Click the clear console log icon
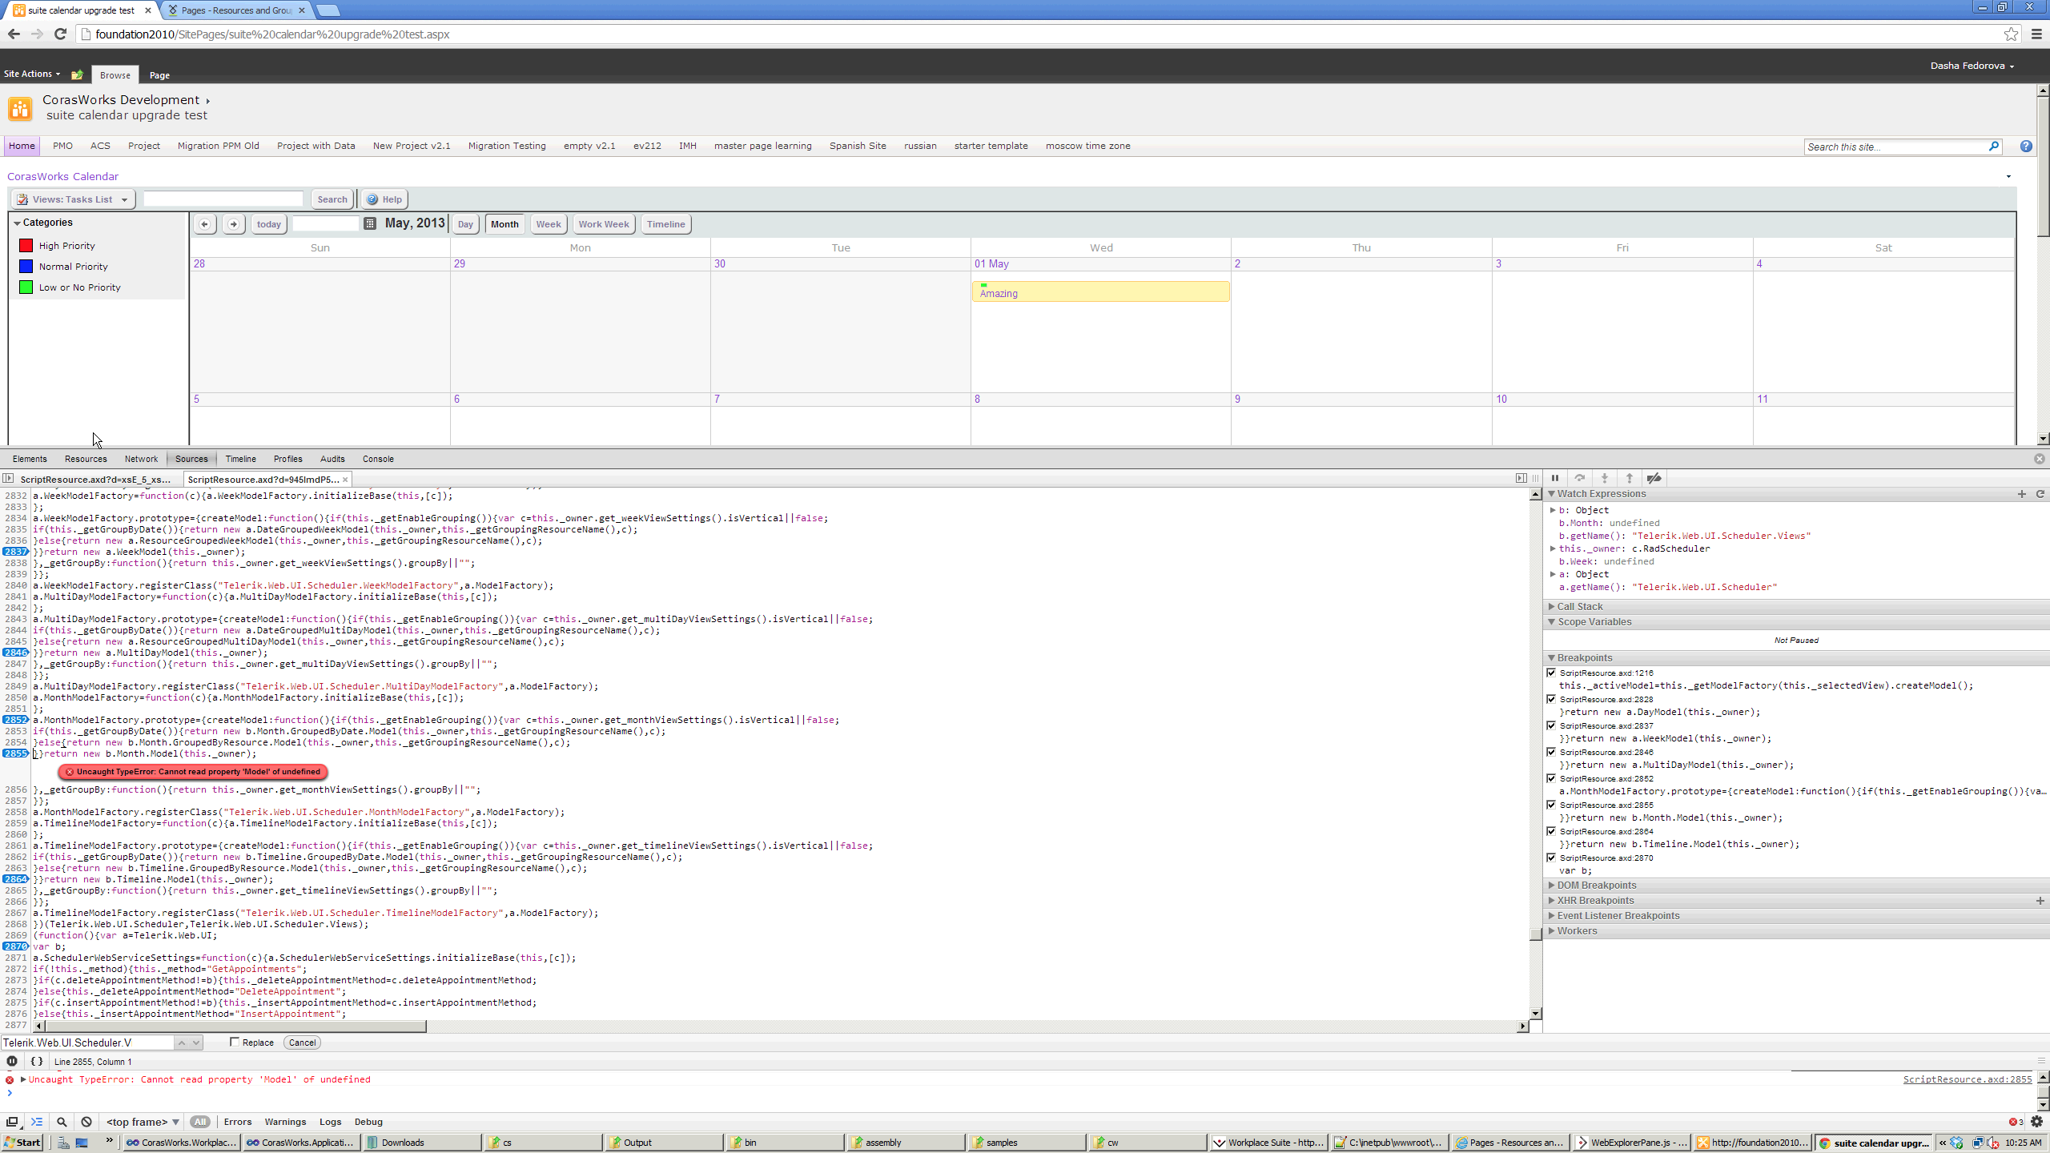 click(x=86, y=1122)
